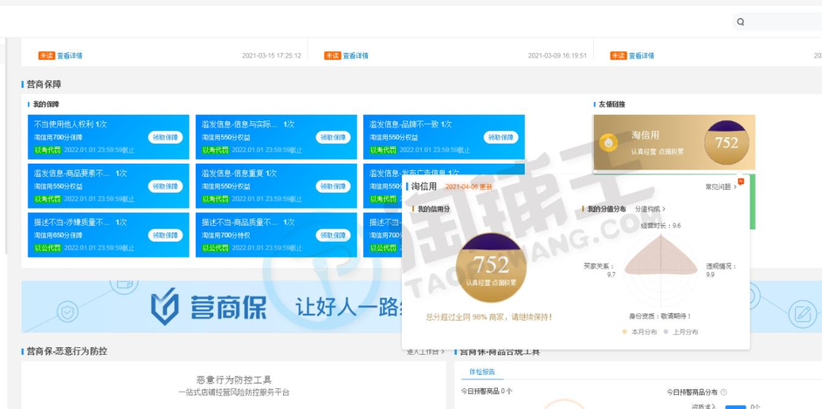Click inside the search input field
This screenshot has height=409, width=822.
(782, 22)
